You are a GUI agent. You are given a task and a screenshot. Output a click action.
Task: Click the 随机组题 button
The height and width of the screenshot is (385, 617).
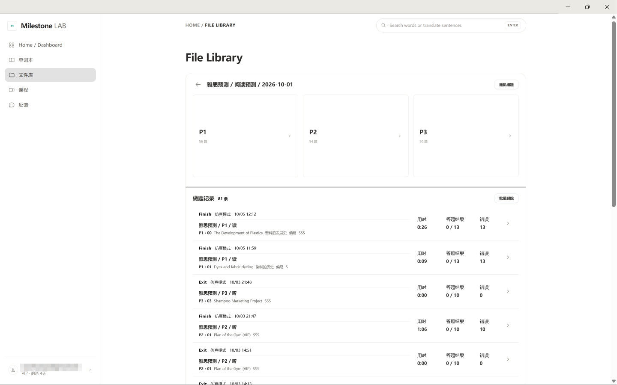(x=506, y=85)
